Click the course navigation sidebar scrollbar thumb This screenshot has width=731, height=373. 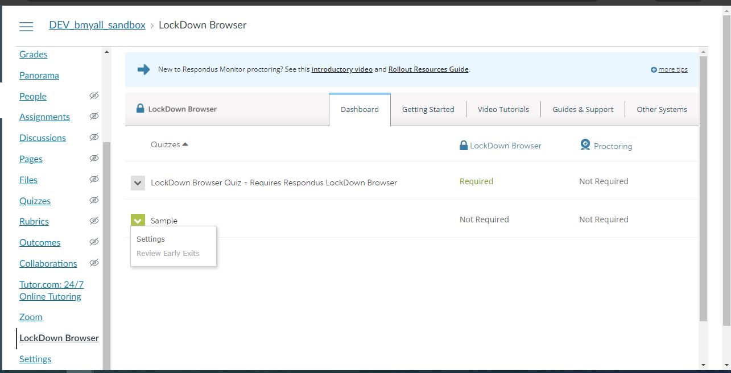pyautogui.click(x=106, y=256)
